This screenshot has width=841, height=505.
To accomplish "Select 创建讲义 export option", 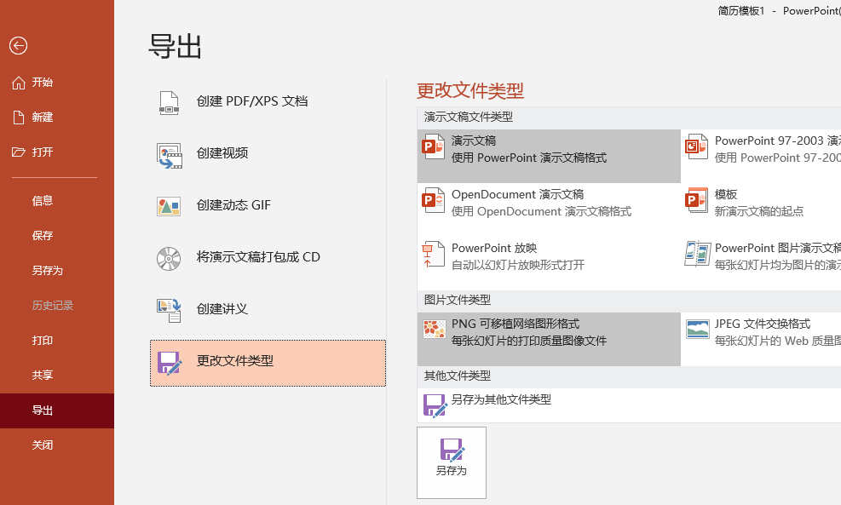I will click(268, 309).
